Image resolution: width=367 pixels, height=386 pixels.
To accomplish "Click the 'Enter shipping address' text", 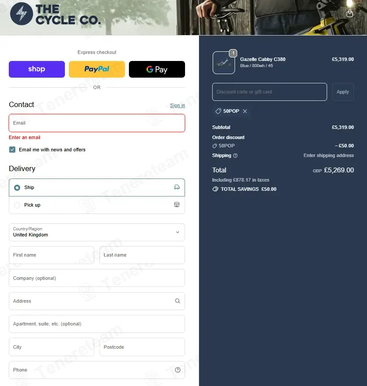I will click(x=328, y=155).
